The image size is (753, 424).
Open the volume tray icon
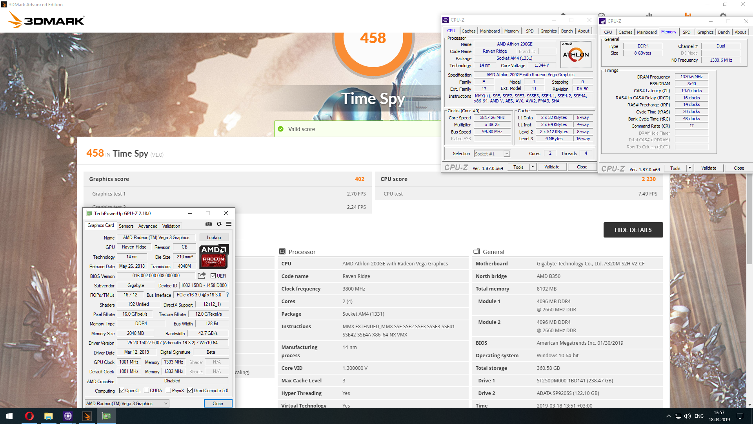point(687,416)
